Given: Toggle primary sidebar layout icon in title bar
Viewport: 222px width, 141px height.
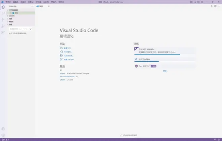Looking at the screenshot, I should point(191,2).
